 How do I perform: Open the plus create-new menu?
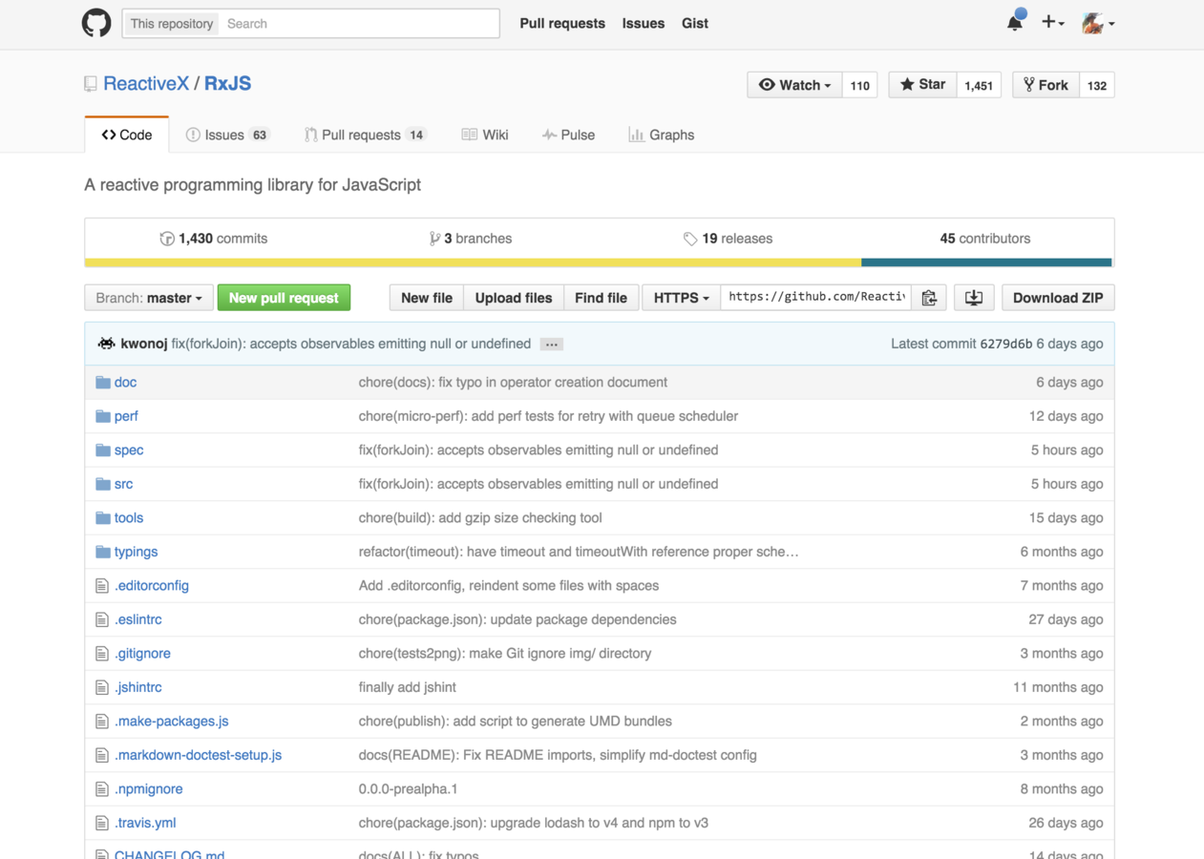[x=1052, y=23]
